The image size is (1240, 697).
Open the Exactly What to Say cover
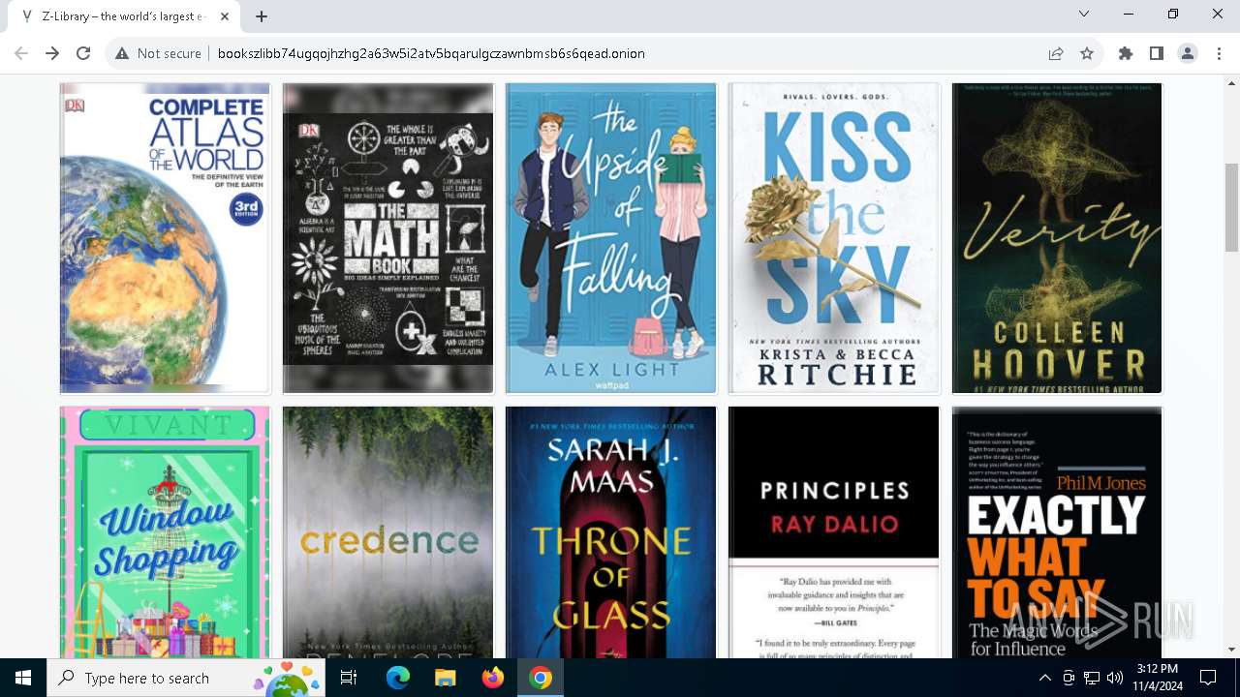(x=1057, y=532)
